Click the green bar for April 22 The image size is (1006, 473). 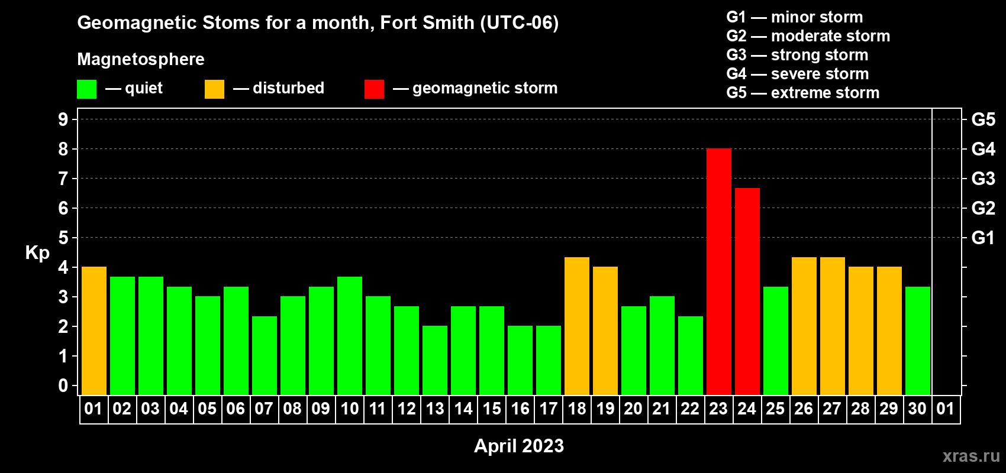click(x=691, y=356)
